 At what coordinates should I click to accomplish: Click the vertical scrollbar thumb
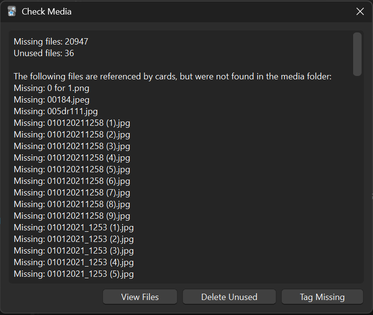357,53
